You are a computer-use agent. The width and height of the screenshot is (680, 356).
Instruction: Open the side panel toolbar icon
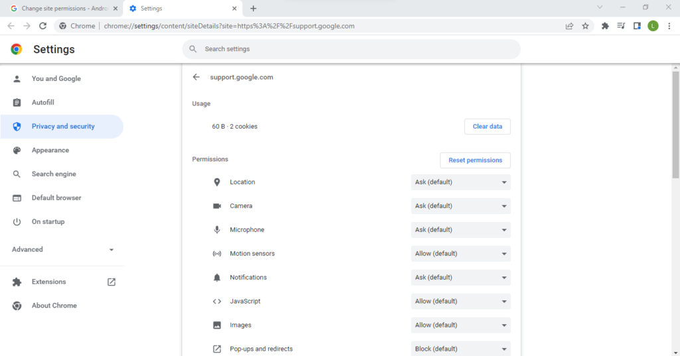(x=637, y=26)
